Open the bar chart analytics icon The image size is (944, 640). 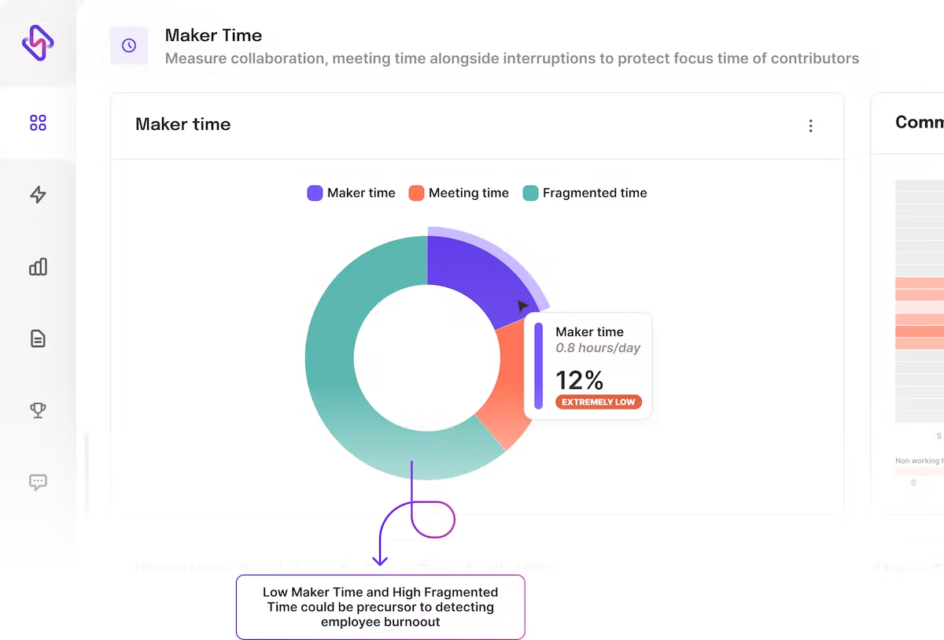[x=38, y=267]
